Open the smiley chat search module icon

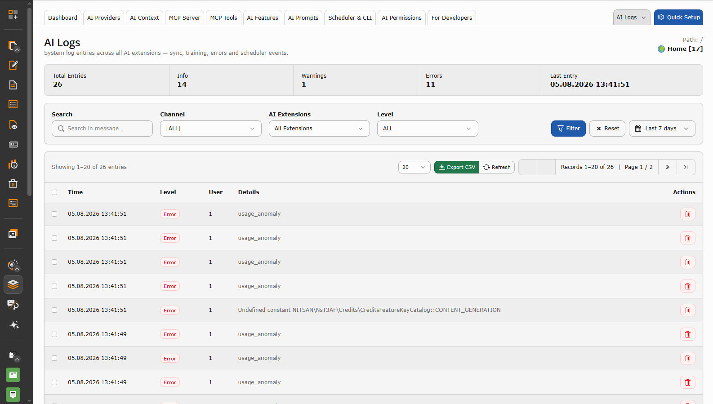(13, 305)
